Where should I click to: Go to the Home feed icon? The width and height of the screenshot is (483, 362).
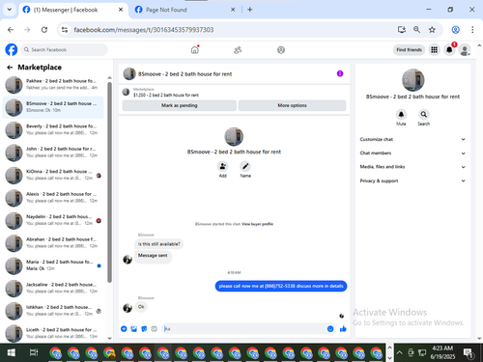(x=195, y=50)
